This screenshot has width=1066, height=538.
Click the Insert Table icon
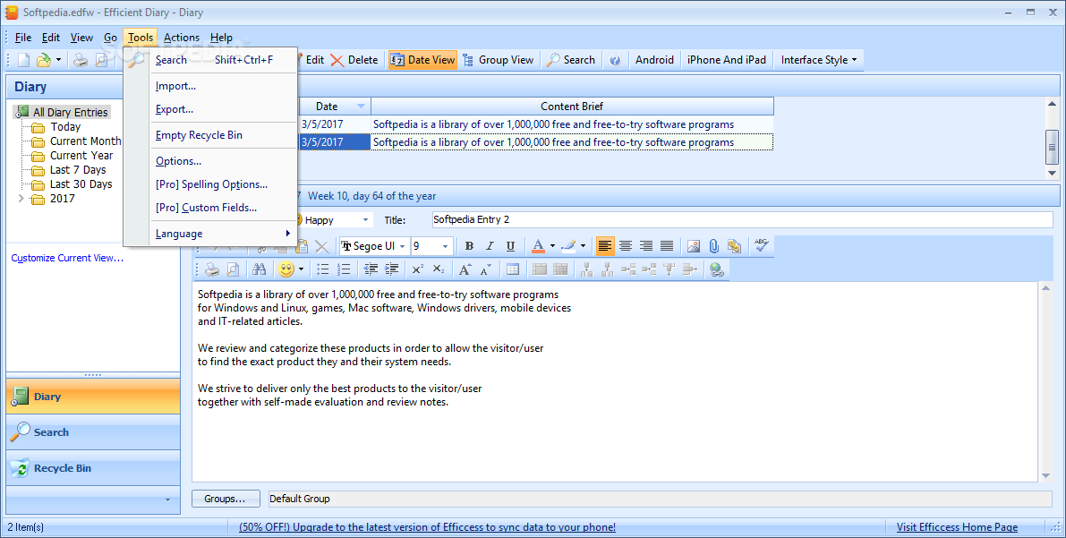(x=513, y=269)
